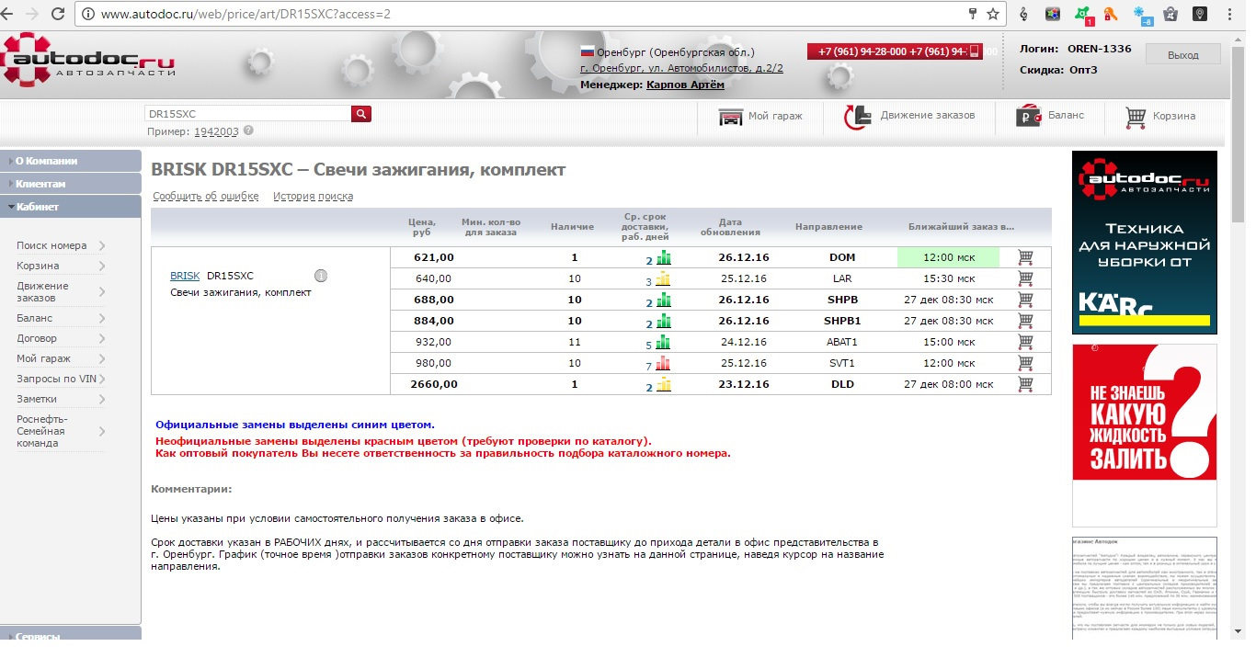Viewport: 1256px width, 669px height.
Task: Open Баланс in the left sidebar
Action: (x=34, y=318)
